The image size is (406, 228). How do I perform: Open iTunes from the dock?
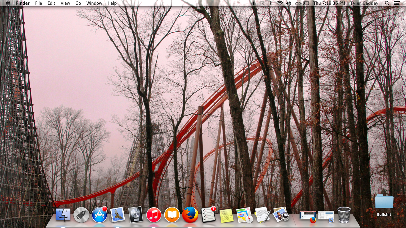pyautogui.click(x=154, y=215)
